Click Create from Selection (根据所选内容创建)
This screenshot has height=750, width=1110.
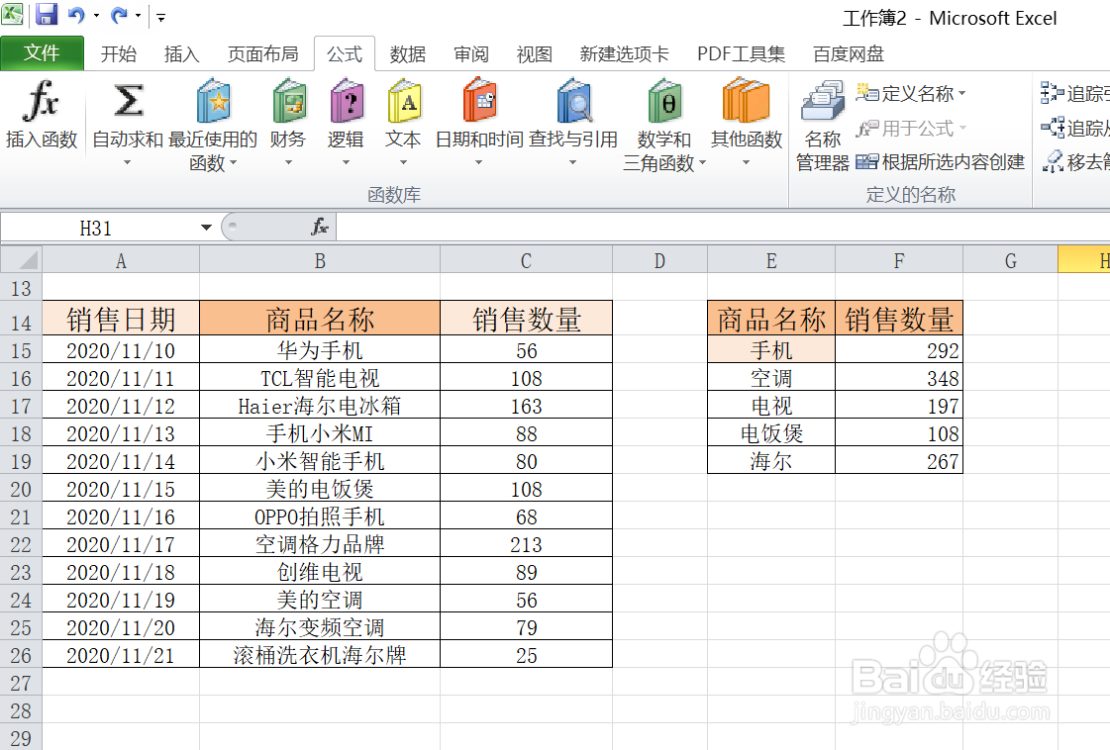[x=940, y=162]
